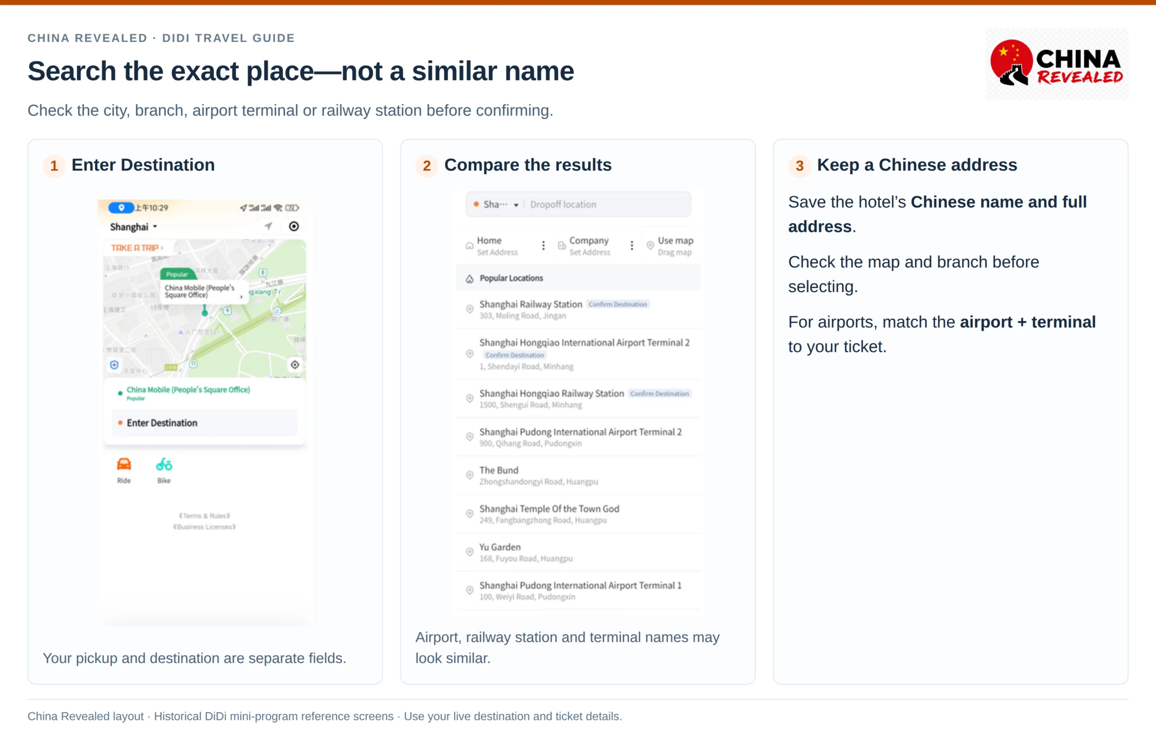Click the circular target icon beside Shanghai header

coord(294,226)
